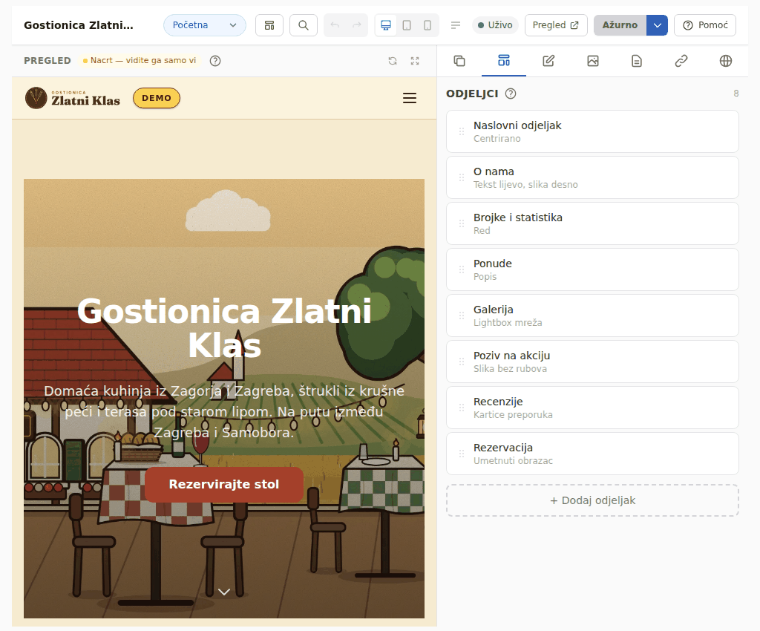Click Dodaj odjeljak to add section
The width and height of the screenshot is (760, 631).
click(592, 500)
